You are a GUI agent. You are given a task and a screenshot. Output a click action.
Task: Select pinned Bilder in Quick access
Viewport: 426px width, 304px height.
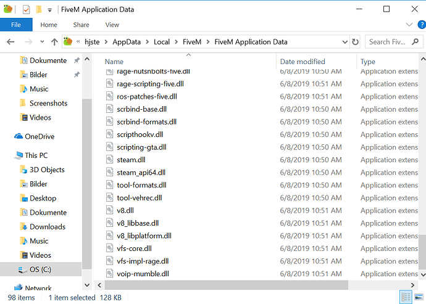(38, 75)
